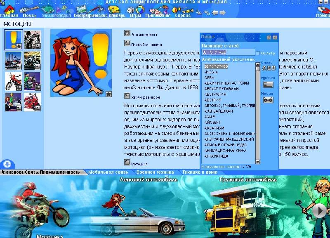Switch to Военная техника tab
The height and width of the screenshot is (238, 330).
click(x=155, y=172)
